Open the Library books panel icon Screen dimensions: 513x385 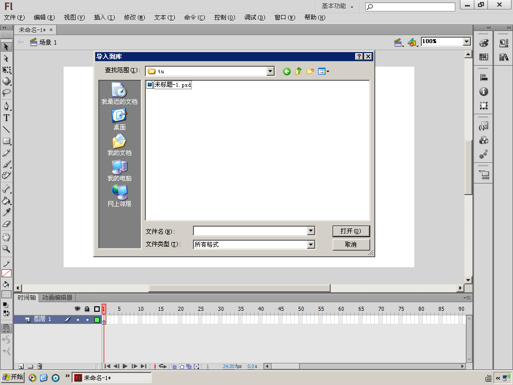(503, 57)
